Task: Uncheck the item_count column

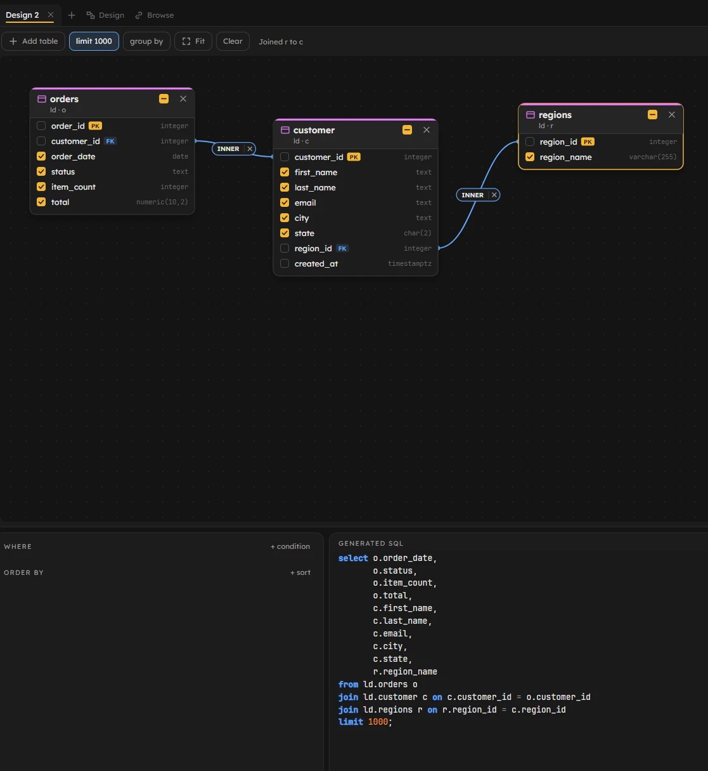Action: pyautogui.click(x=41, y=187)
